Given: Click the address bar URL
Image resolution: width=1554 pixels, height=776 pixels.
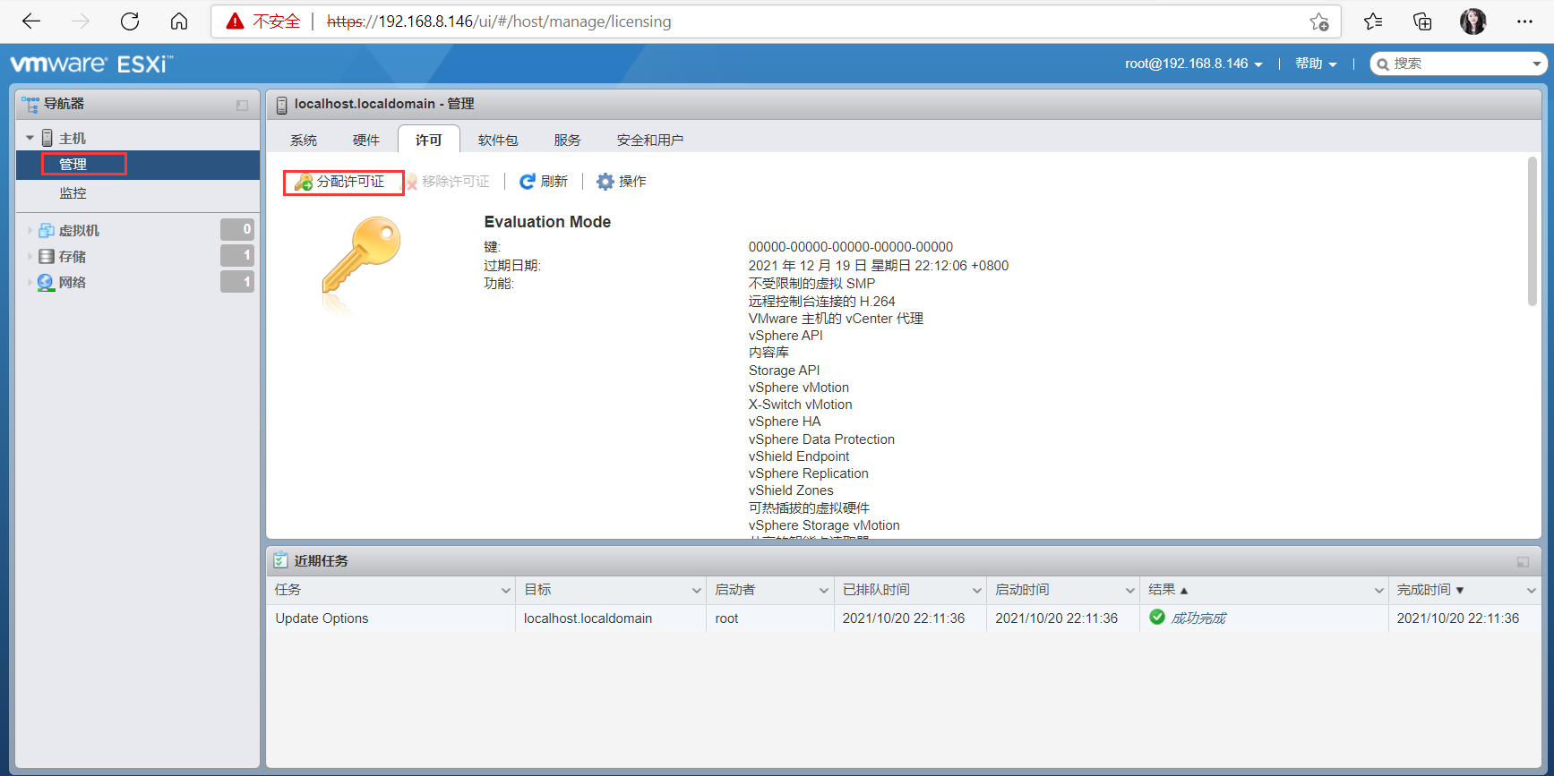Looking at the screenshot, I should coord(499,21).
